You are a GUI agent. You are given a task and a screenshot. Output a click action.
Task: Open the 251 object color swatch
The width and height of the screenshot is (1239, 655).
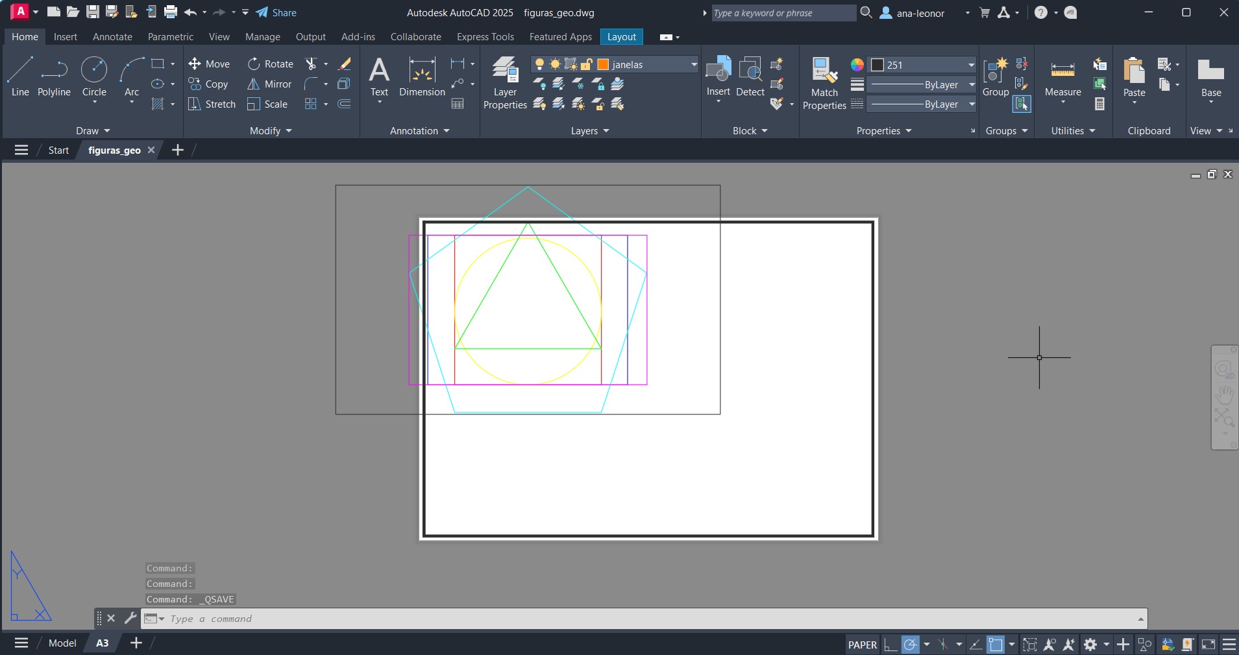(x=877, y=65)
